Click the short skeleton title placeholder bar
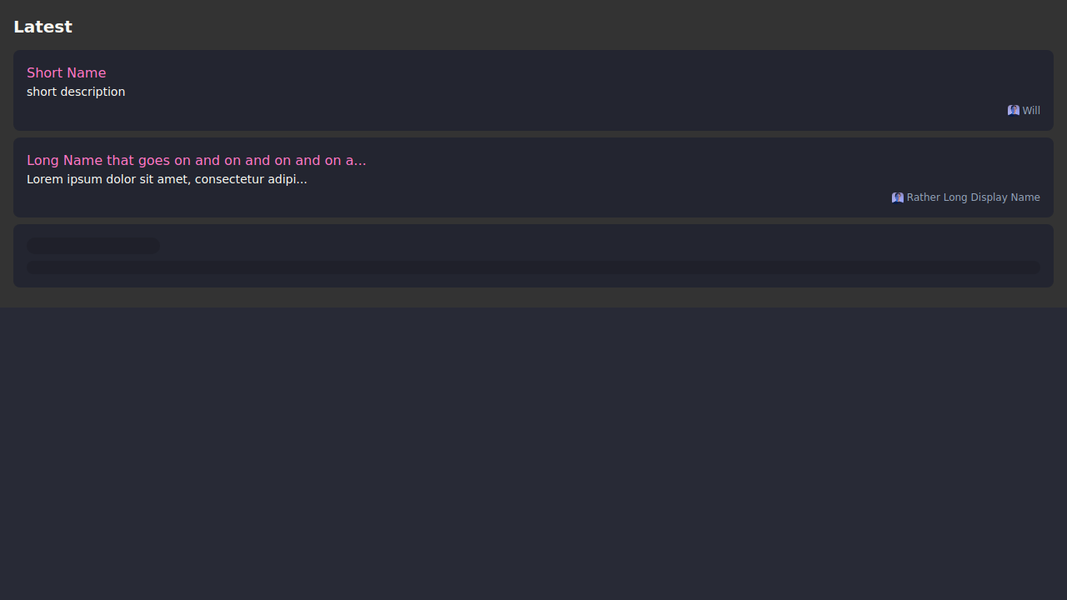 (x=93, y=246)
